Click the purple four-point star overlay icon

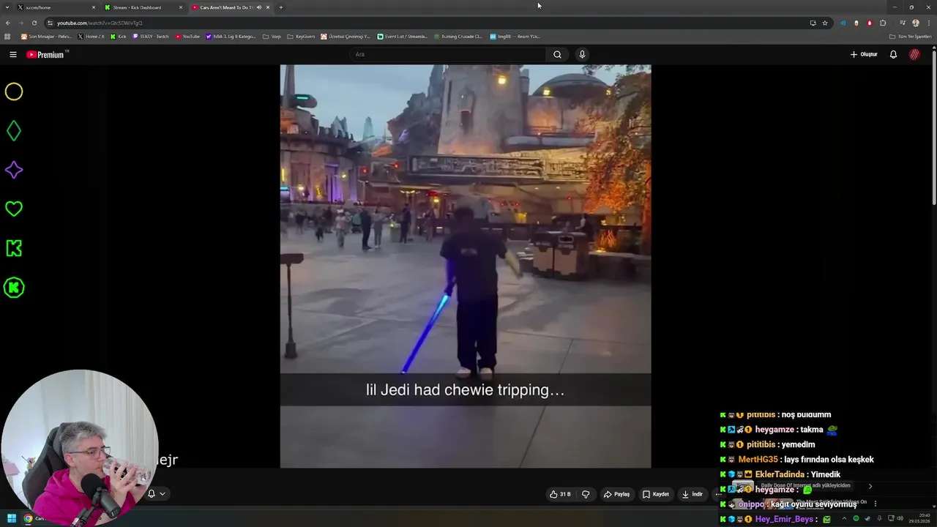click(14, 170)
